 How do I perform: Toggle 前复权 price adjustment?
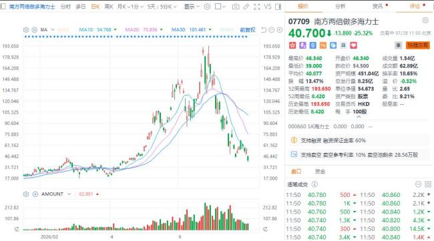248,29
